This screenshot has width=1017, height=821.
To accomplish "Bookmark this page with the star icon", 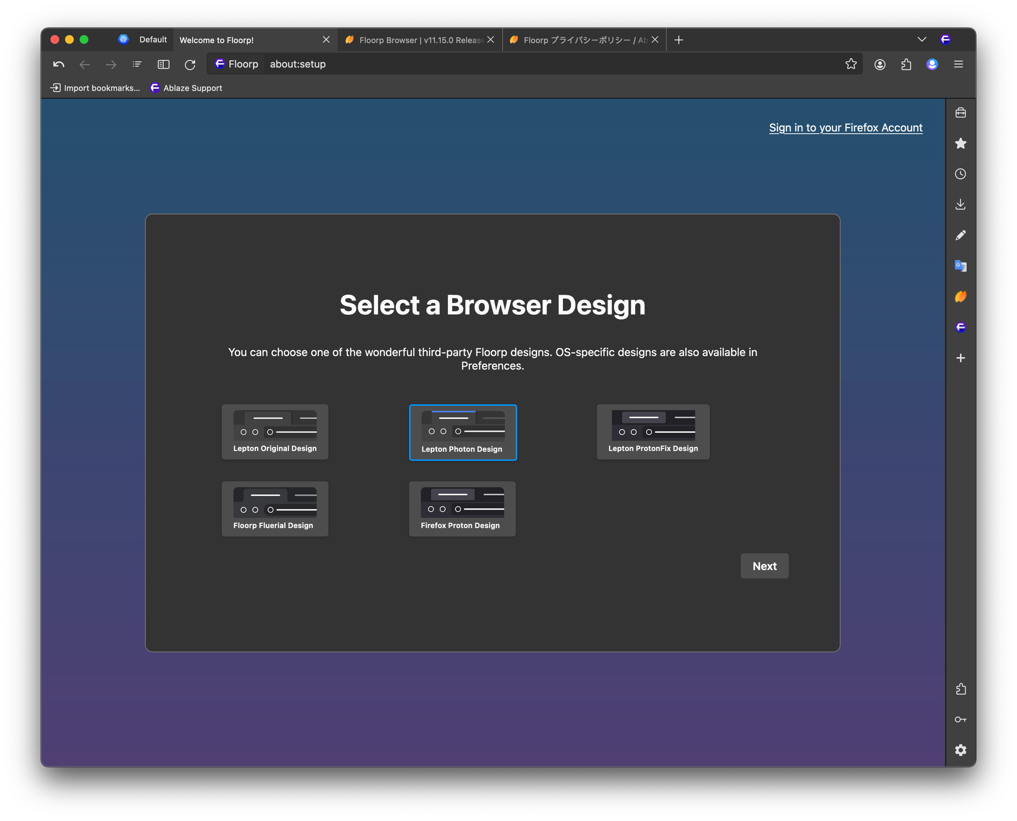I will click(x=851, y=64).
